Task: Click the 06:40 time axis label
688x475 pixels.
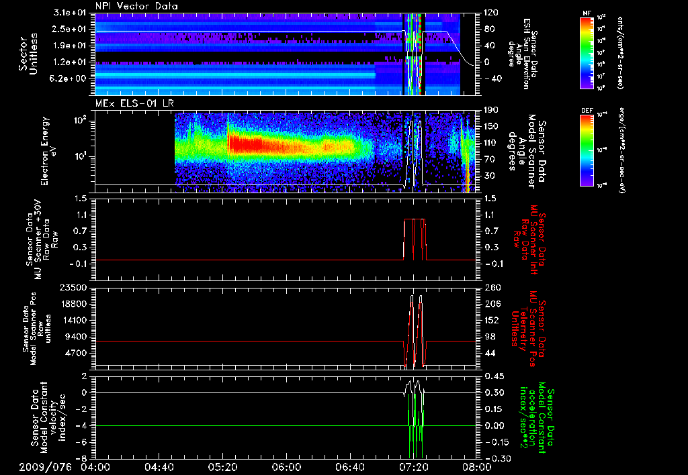Action: (x=349, y=467)
